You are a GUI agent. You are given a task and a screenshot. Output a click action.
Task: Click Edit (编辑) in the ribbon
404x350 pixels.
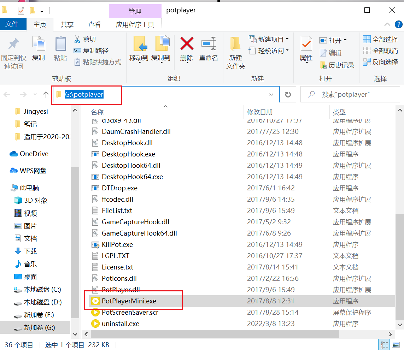point(330,53)
